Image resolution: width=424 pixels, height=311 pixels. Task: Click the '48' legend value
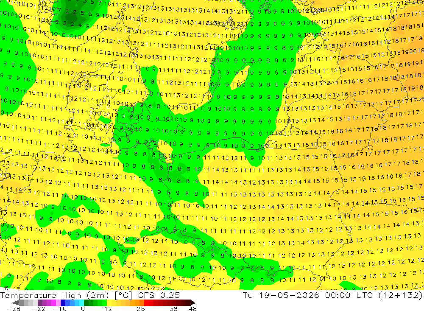tap(193, 308)
